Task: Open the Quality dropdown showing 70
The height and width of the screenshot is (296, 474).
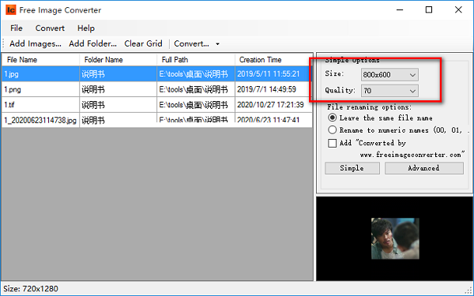Action: [x=389, y=91]
